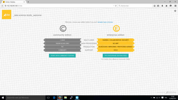The image size is (178, 100).
Task: Open the Firefox hamburger menu
Action: tap(175, 6)
